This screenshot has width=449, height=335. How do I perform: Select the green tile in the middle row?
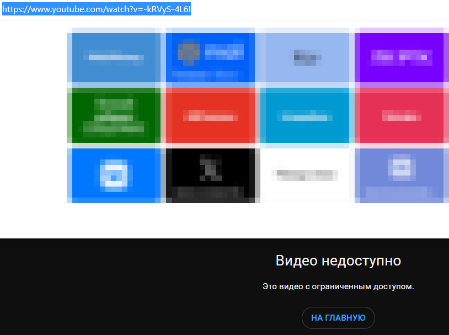114,116
